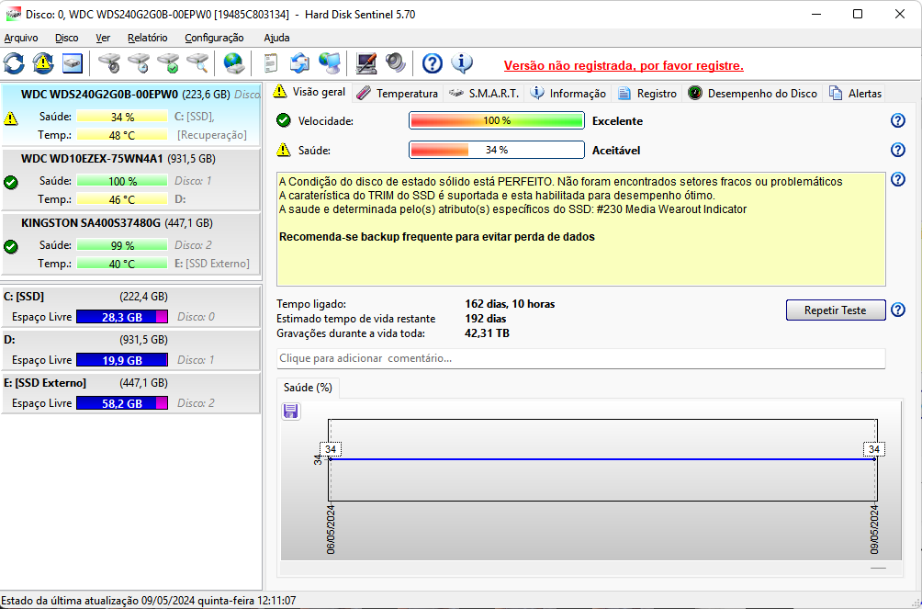The height and width of the screenshot is (609, 922).
Task: Click the '42,31 TB' lifetime writes value
Action: (x=487, y=333)
